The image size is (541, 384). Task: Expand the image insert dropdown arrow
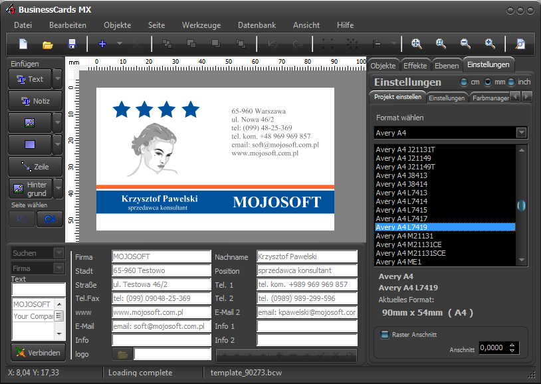pyautogui.click(x=58, y=123)
